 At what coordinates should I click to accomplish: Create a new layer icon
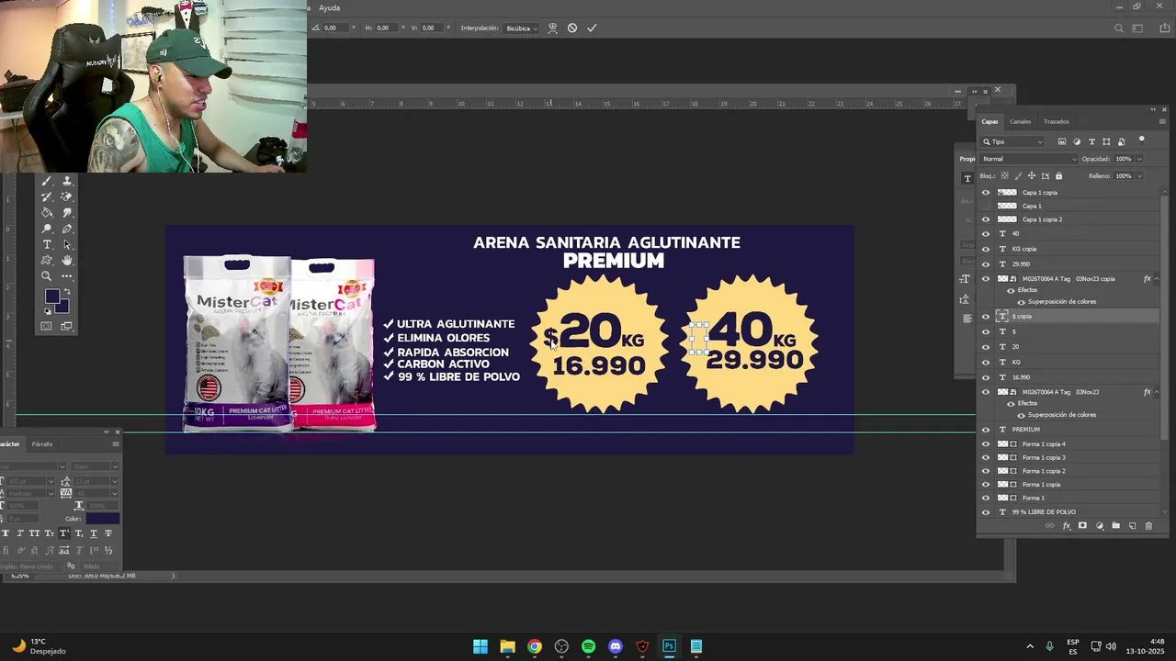click(1132, 526)
